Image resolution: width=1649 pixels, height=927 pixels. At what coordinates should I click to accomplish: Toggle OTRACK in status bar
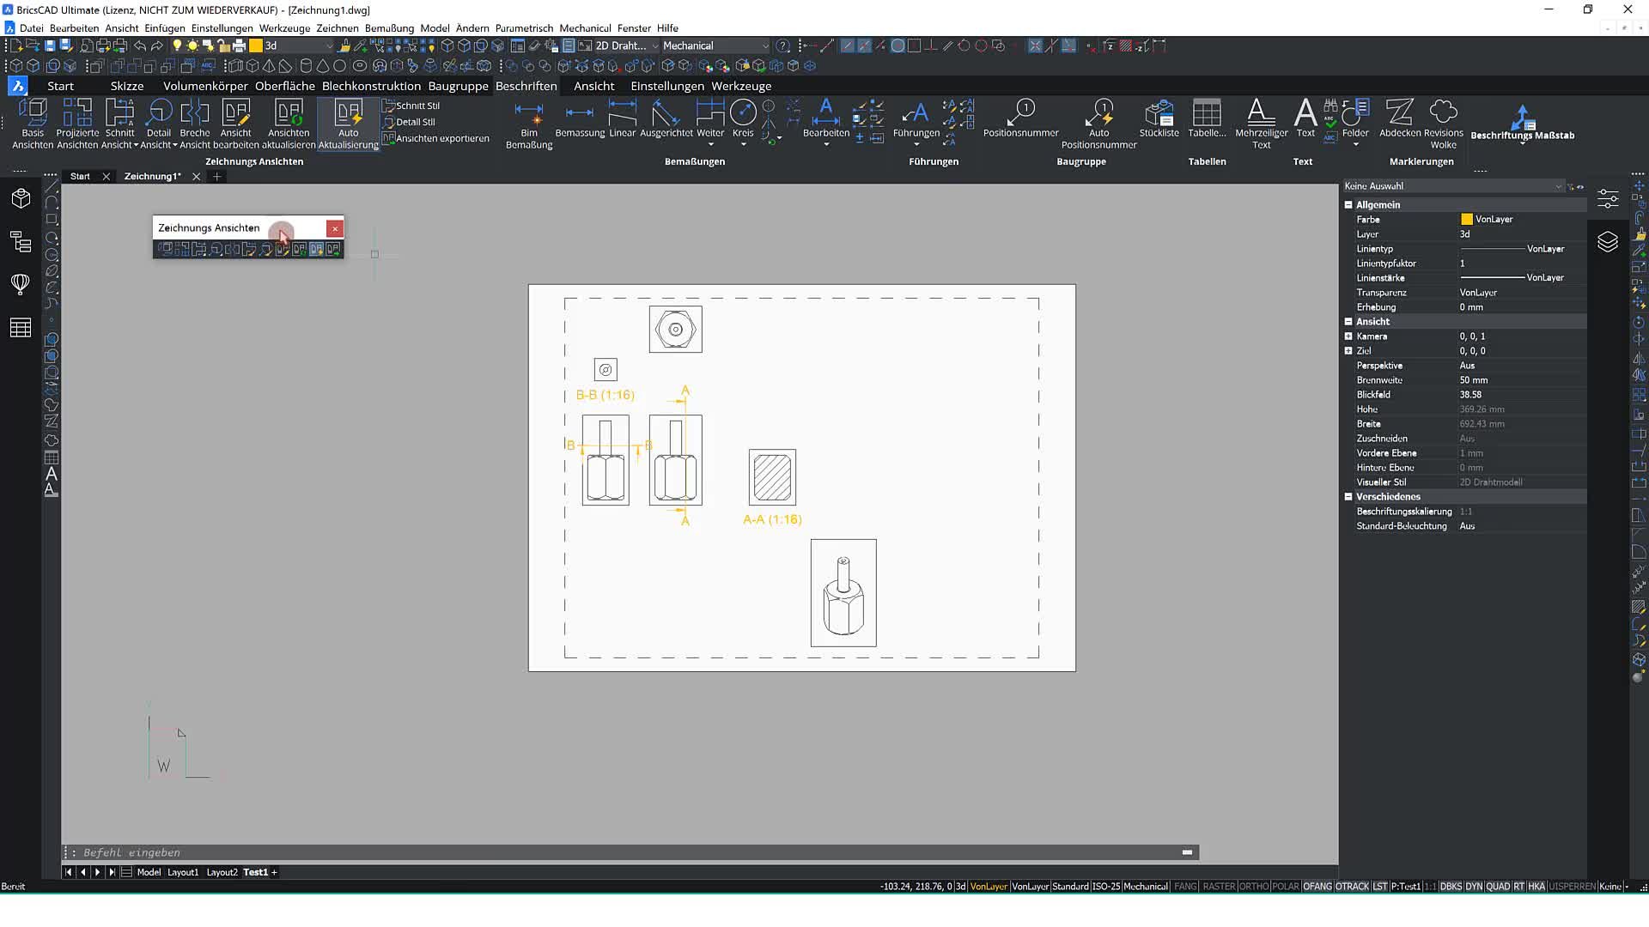[1352, 887]
